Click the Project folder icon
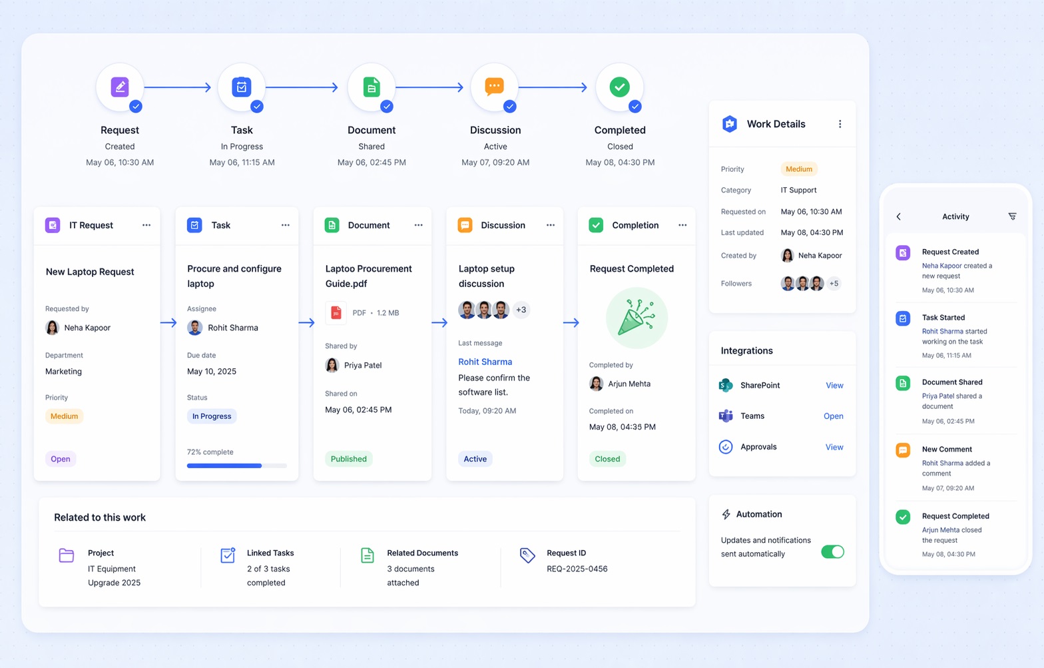Image resolution: width=1044 pixels, height=668 pixels. point(67,555)
